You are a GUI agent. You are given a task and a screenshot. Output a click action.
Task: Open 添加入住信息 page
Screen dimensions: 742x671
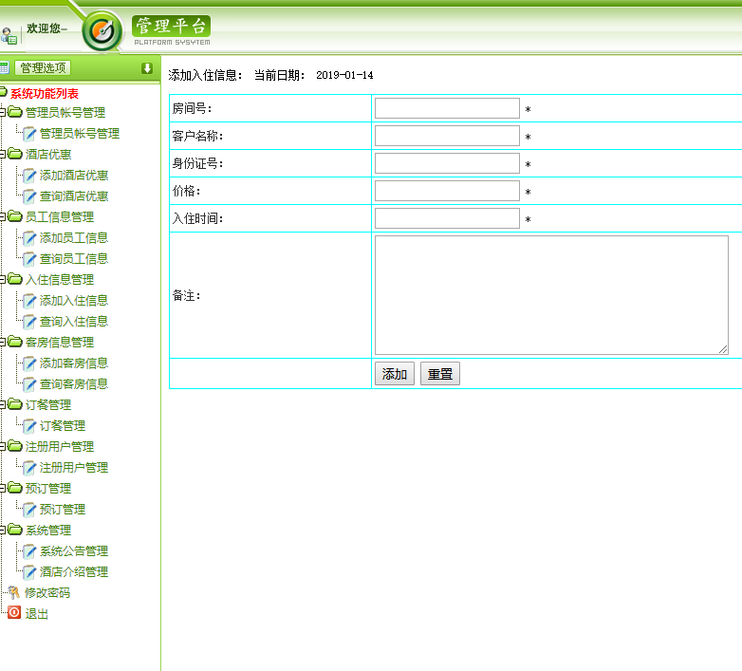point(74,300)
